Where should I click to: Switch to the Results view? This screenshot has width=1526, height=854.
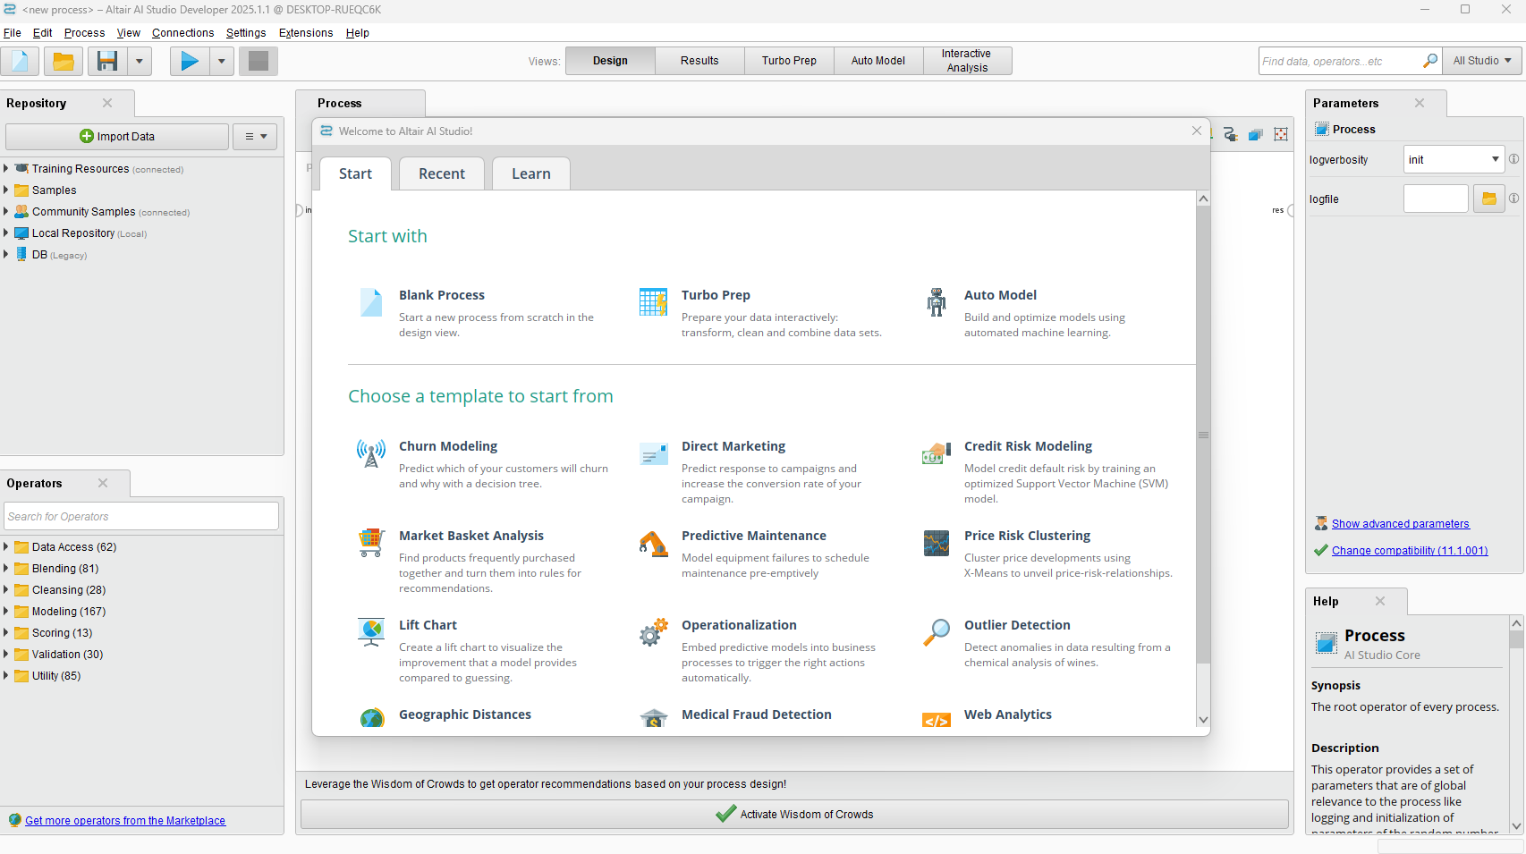(x=699, y=61)
